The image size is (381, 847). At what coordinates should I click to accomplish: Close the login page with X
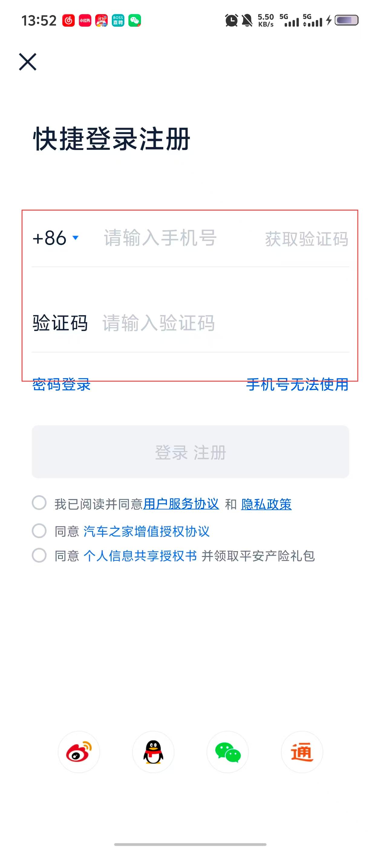(x=28, y=62)
